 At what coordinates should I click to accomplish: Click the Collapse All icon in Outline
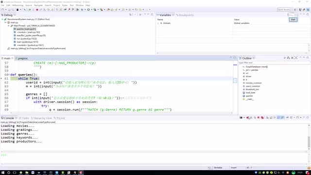[x=292, y=58]
